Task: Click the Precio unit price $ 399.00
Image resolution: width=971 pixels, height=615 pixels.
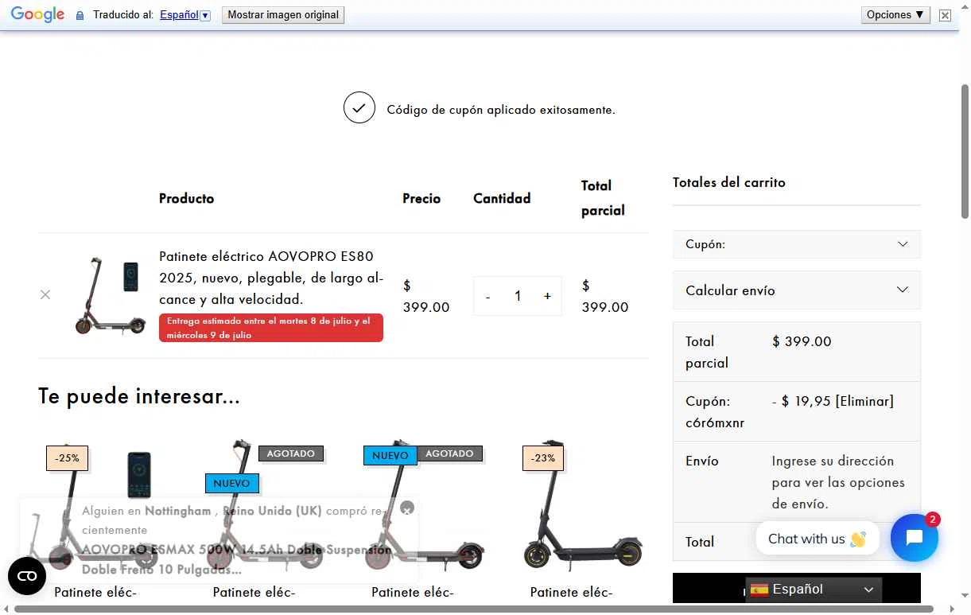Action: point(426,296)
